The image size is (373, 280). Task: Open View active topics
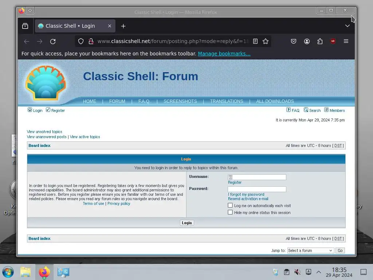click(x=85, y=137)
